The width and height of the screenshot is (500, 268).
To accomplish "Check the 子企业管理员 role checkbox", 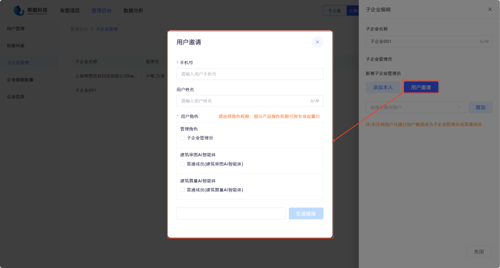I will [x=182, y=138].
